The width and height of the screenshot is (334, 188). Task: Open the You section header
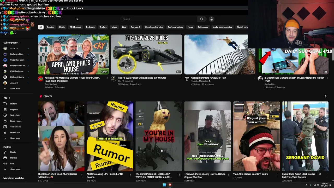(7, 98)
